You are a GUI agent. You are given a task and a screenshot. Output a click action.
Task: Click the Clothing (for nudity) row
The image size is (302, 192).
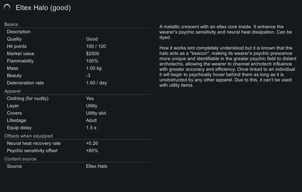click(77, 98)
